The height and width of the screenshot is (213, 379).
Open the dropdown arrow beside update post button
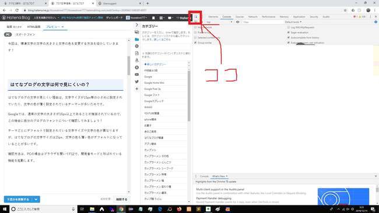[x=36, y=199]
